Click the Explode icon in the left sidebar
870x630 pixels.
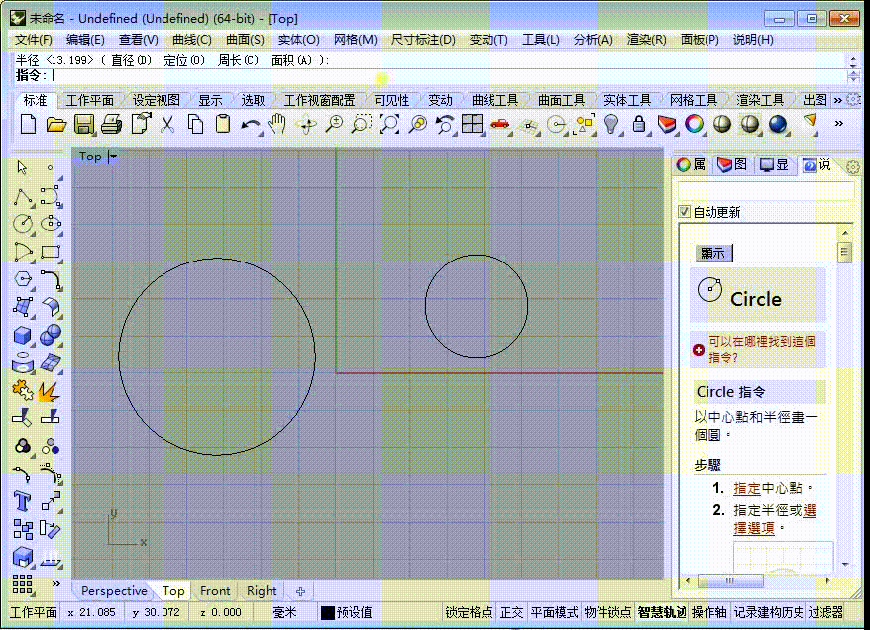click(x=50, y=391)
